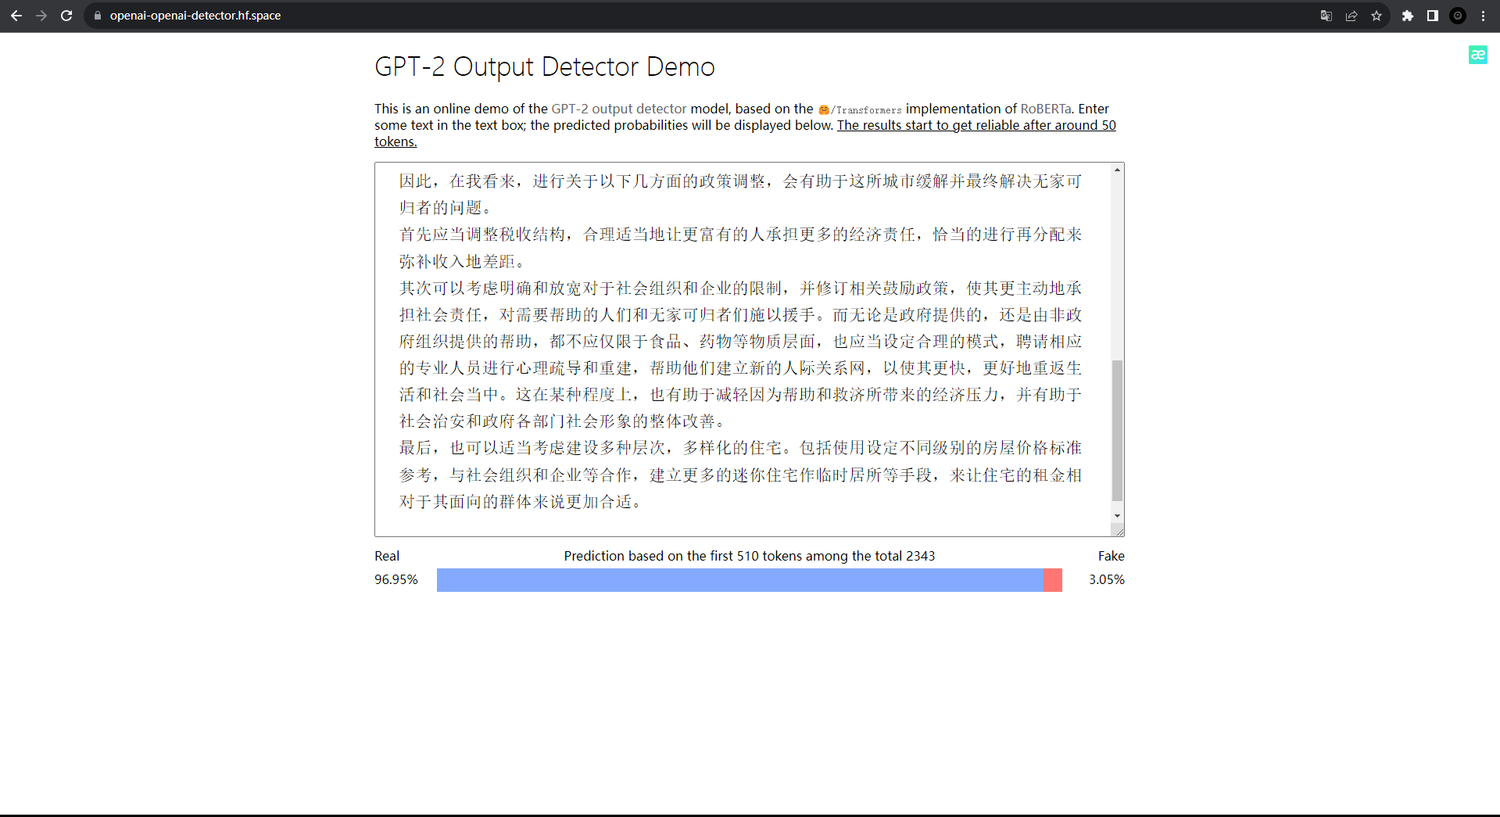Open the Extensions puzzle icon
The width and height of the screenshot is (1500, 817).
coord(1408,16)
